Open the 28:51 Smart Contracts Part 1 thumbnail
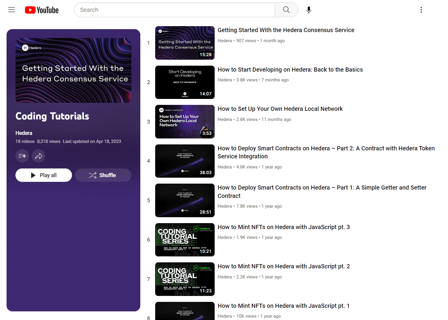448x320 pixels. (x=185, y=201)
